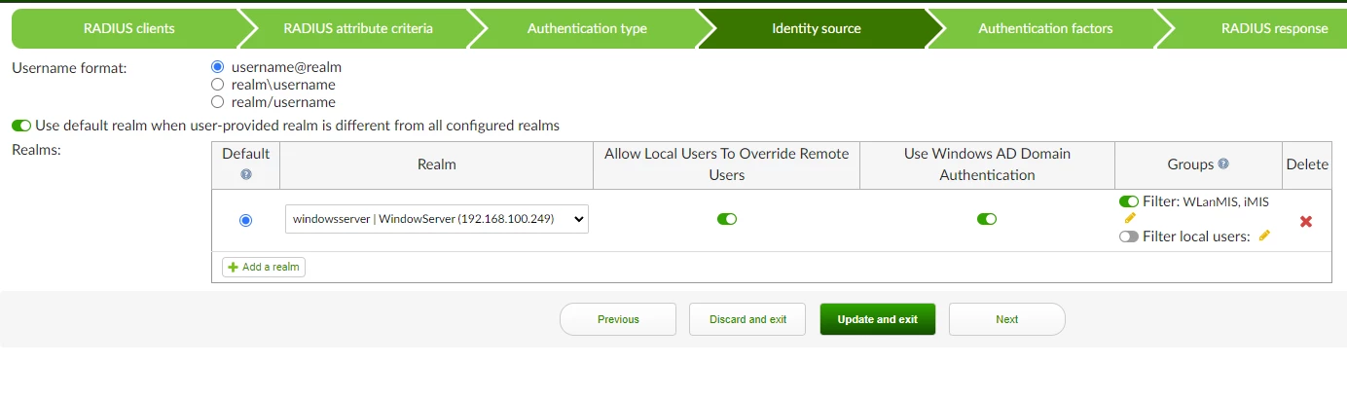Edit Filter local users pencil icon

pyautogui.click(x=1264, y=236)
